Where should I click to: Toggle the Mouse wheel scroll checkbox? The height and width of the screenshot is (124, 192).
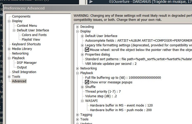(x=87, y=50)
